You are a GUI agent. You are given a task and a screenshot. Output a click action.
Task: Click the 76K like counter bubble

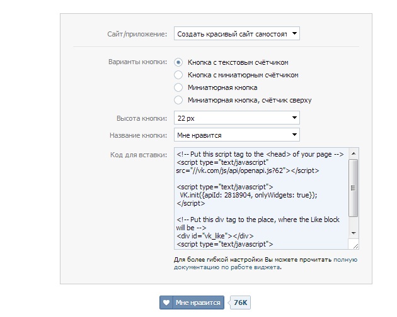241,303
